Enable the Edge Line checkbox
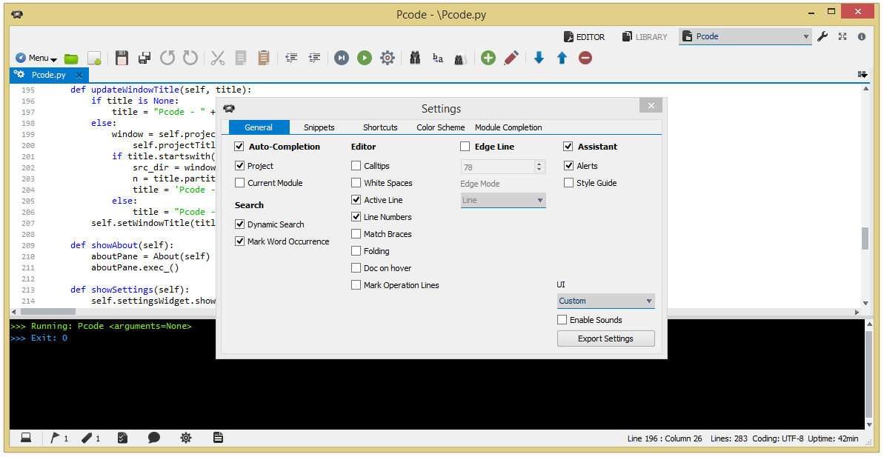 [x=465, y=147]
